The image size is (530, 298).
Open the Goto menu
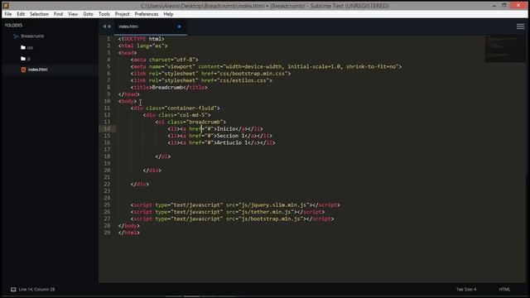88,14
